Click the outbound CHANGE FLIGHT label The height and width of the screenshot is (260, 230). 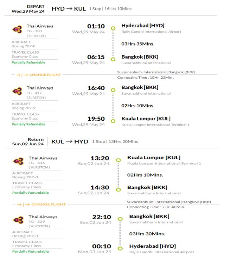pyautogui.click(x=45, y=75)
